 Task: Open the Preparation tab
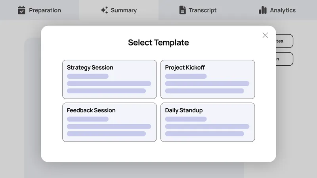pos(40,10)
